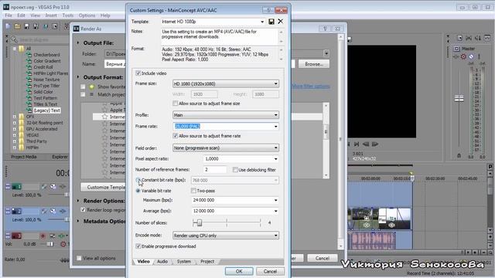The image size is (495, 278).
Task: Toggle the Include video checkbox
Action: 138,73
